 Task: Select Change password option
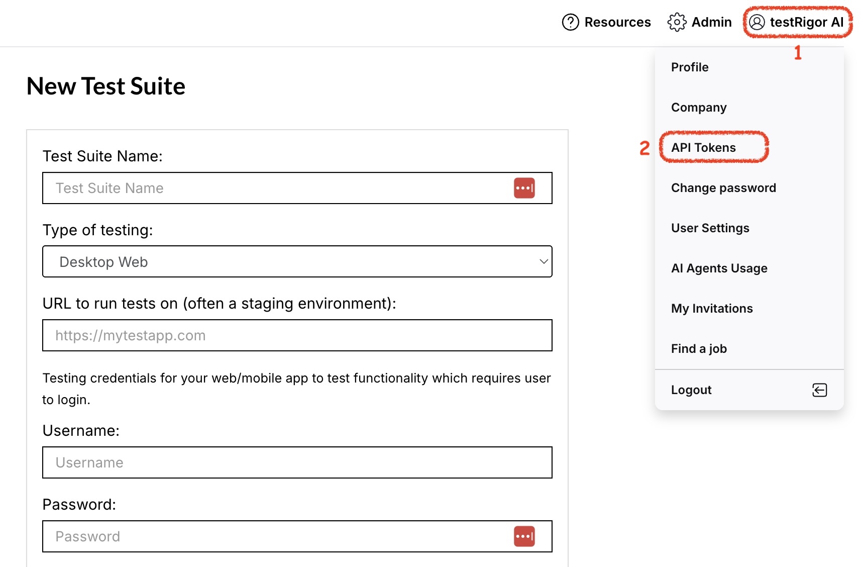point(723,188)
